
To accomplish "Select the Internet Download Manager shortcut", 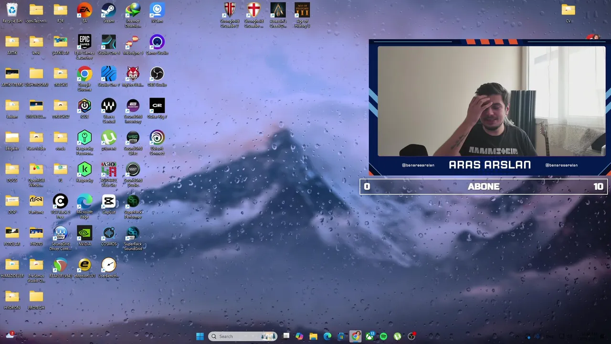I will pyautogui.click(x=133, y=15).
